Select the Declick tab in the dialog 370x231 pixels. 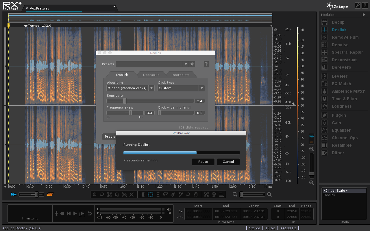(x=122, y=75)
